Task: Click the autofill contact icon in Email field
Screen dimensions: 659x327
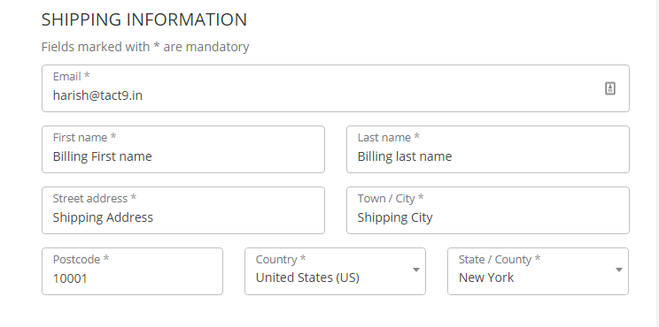Action: pyautogui.click(x=610, y=88)
